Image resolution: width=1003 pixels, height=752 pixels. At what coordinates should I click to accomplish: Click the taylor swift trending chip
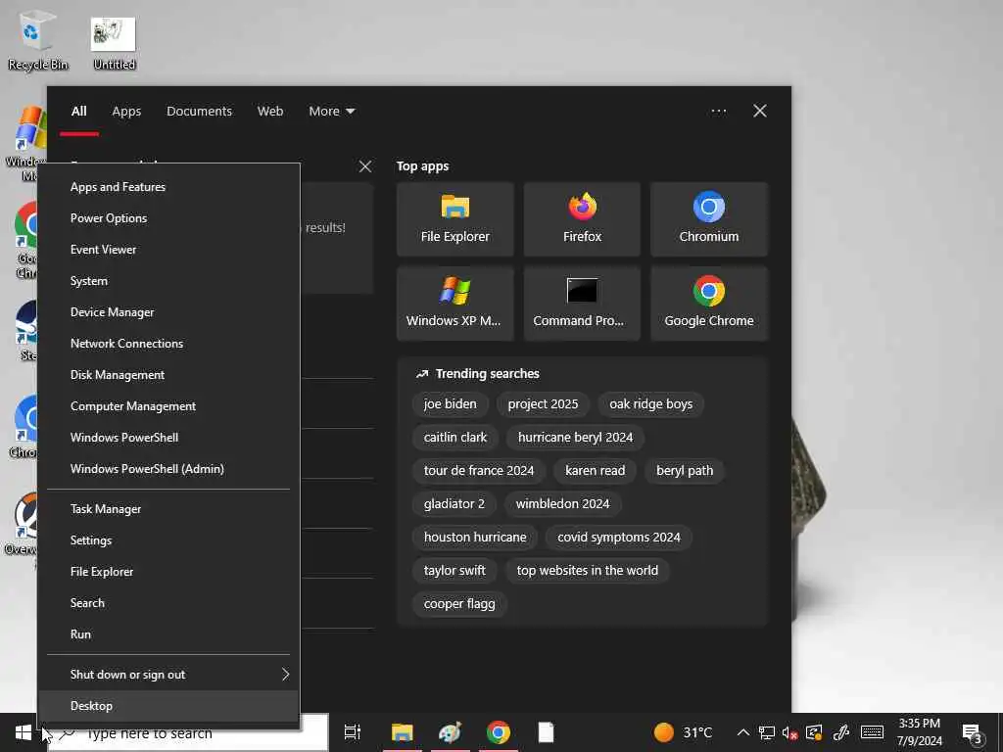tap(454, 571)
